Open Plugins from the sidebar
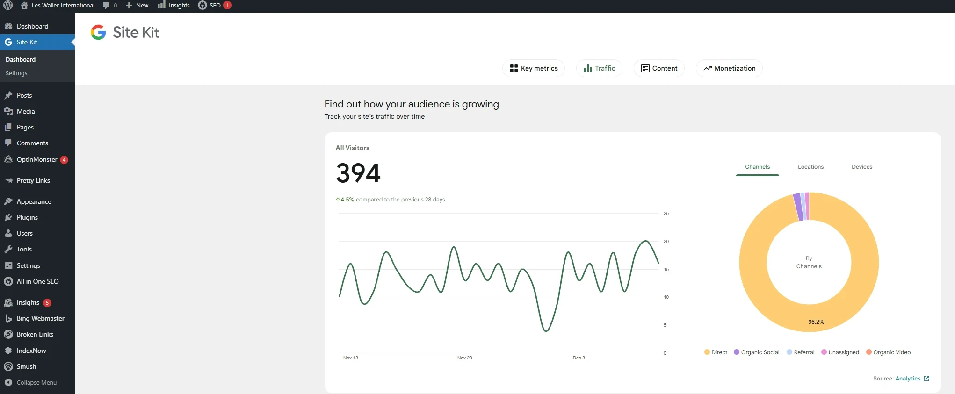Screen dimensions: 955x394 (27, 217)
